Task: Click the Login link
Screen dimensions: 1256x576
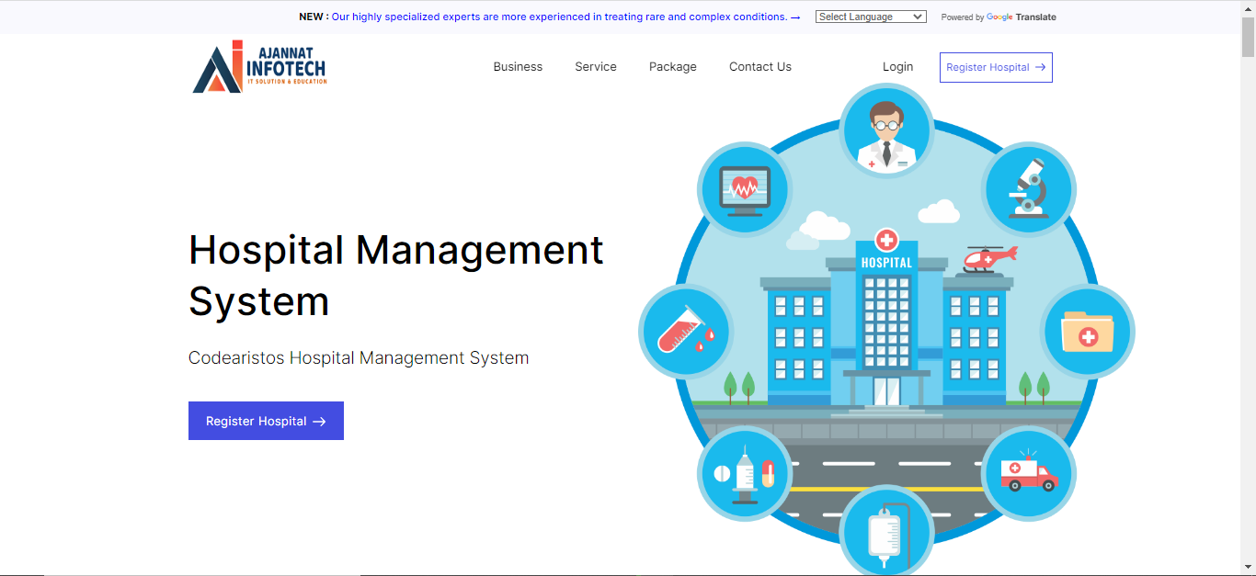Action: 897,67
